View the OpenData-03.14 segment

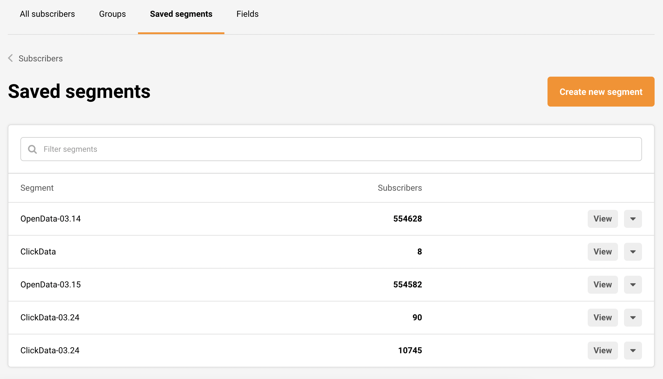pos(602,219)
